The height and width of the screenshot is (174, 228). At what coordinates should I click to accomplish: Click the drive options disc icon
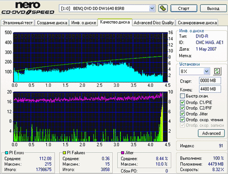(x=163, y=8)
